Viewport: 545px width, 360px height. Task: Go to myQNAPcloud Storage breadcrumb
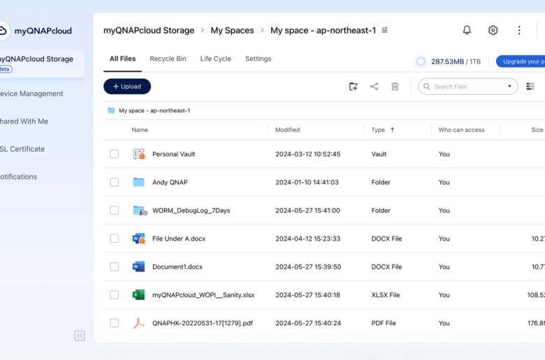[x=149, y=31]
